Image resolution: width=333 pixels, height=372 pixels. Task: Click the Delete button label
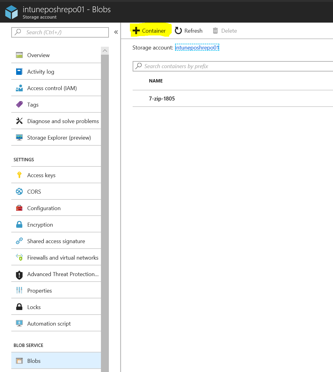point(229,31)
